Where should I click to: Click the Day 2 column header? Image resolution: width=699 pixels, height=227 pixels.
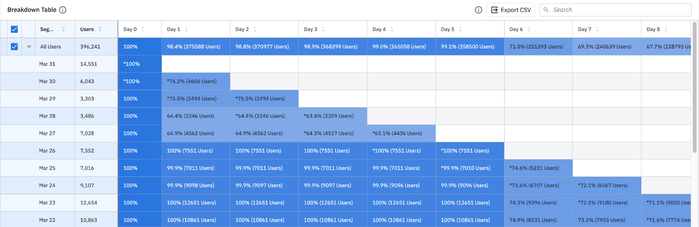click(x=242, y=29)
